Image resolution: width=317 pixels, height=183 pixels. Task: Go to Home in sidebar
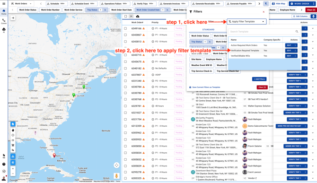click(x=4, y=12)
